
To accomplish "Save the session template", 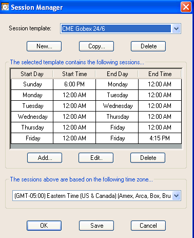I will pos(96,226).
